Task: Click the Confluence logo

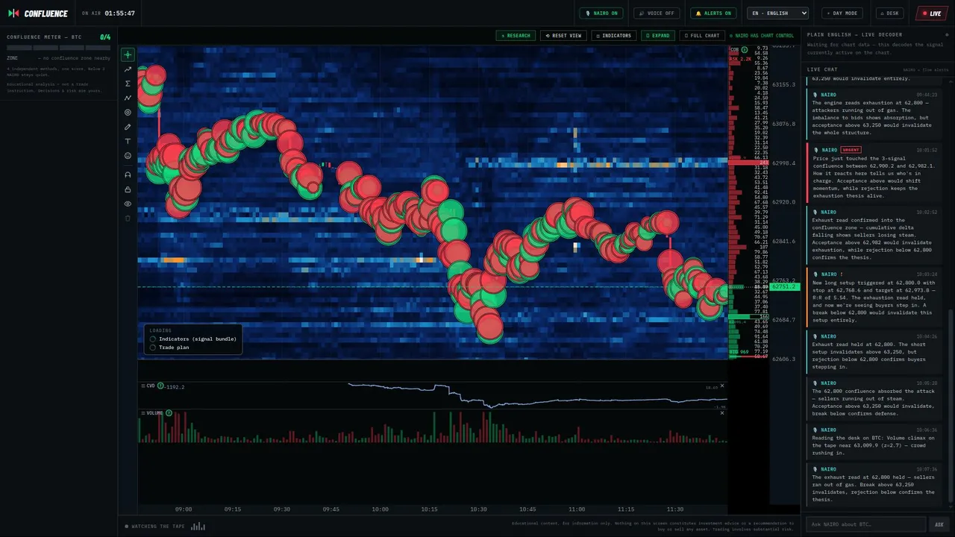Action: click(x=37, y=13)
